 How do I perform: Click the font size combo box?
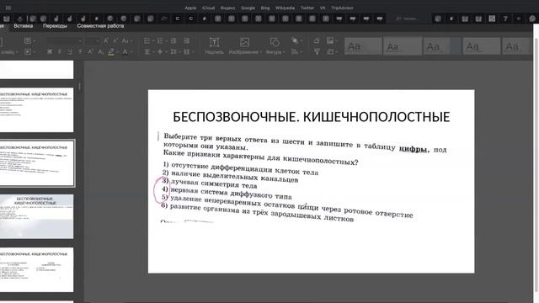pos(92,41)
